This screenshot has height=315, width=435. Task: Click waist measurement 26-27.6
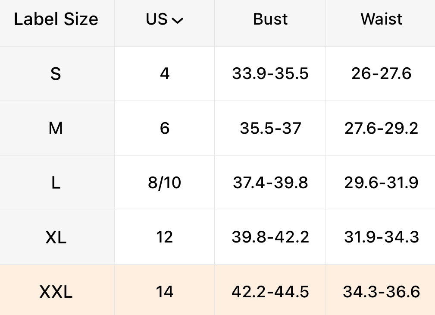382,74
